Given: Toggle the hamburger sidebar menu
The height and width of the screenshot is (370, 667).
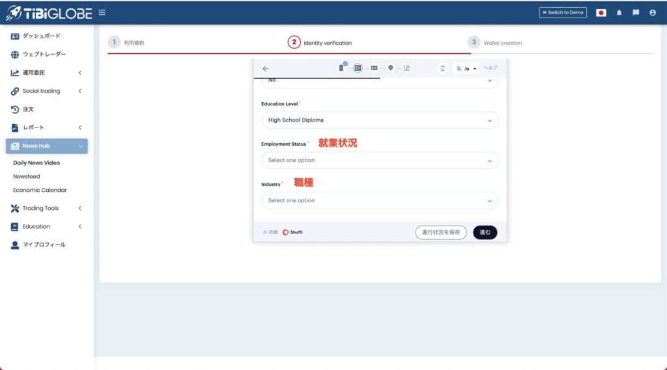Looking at the screenshot, I should coord(102,12).
